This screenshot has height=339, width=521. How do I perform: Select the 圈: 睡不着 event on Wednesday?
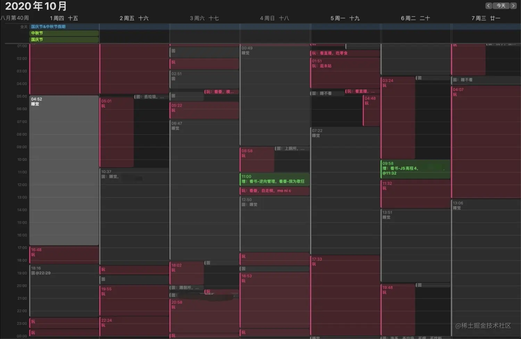[x=486, y=80]
